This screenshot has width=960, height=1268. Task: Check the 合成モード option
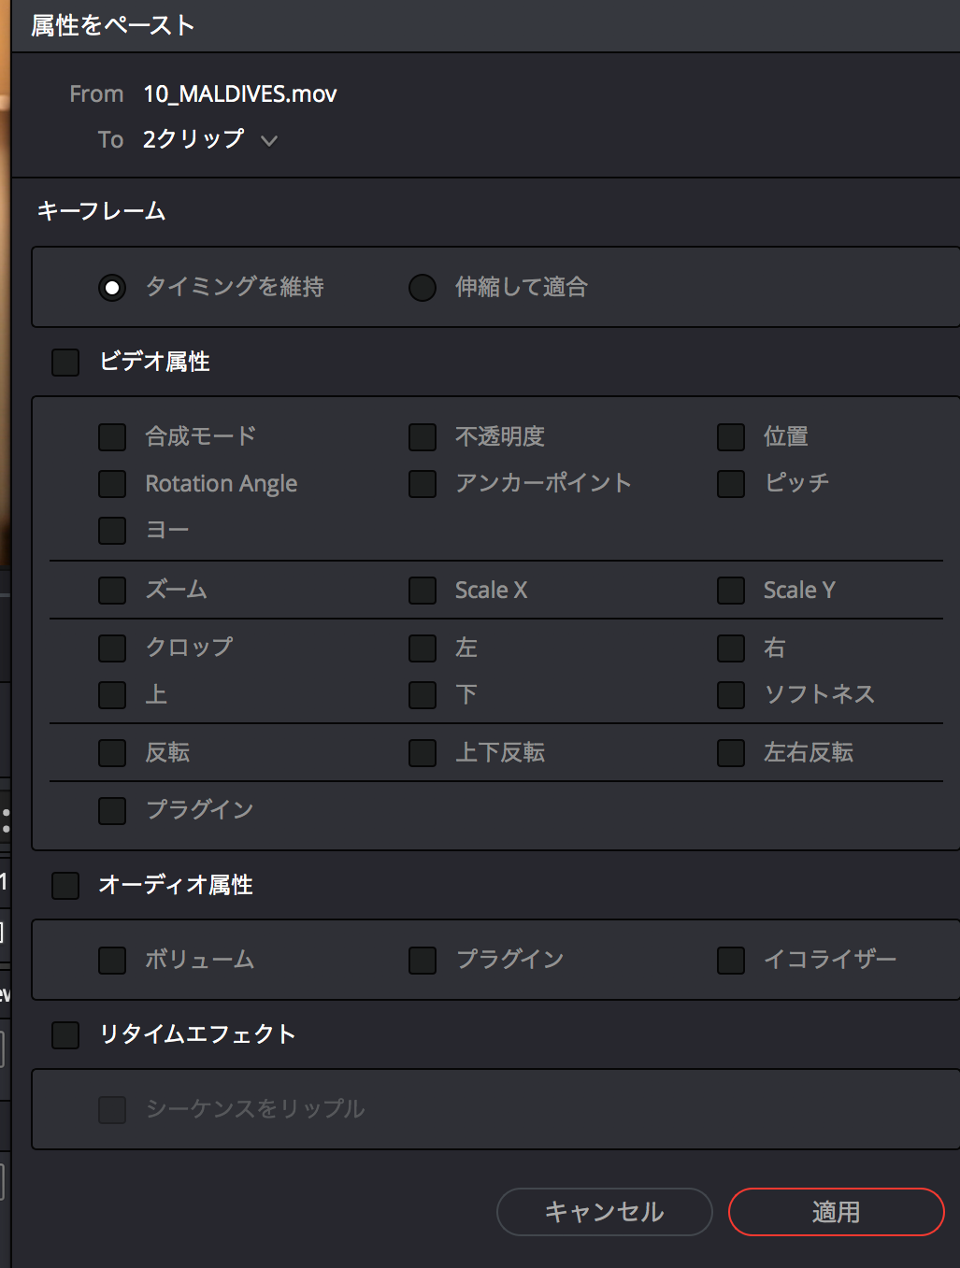tap(112, 437)
